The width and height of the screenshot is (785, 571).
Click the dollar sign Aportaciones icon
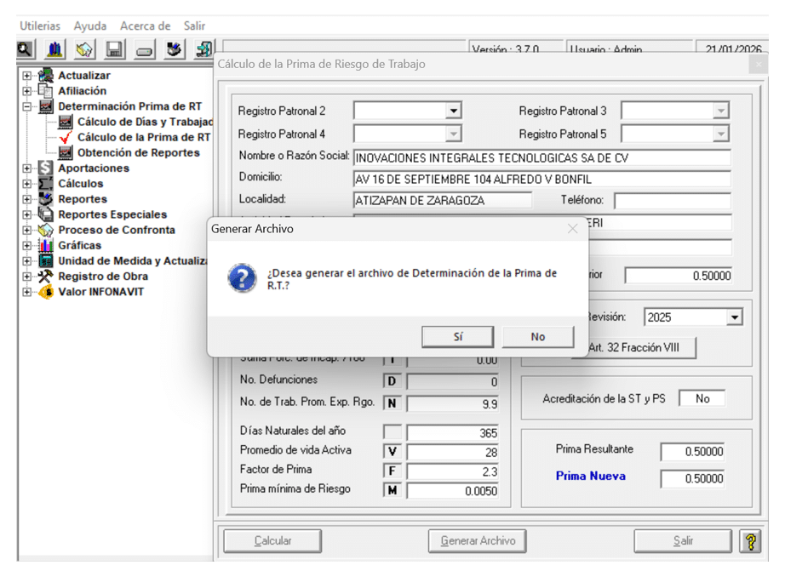click(x=46, y=168)
